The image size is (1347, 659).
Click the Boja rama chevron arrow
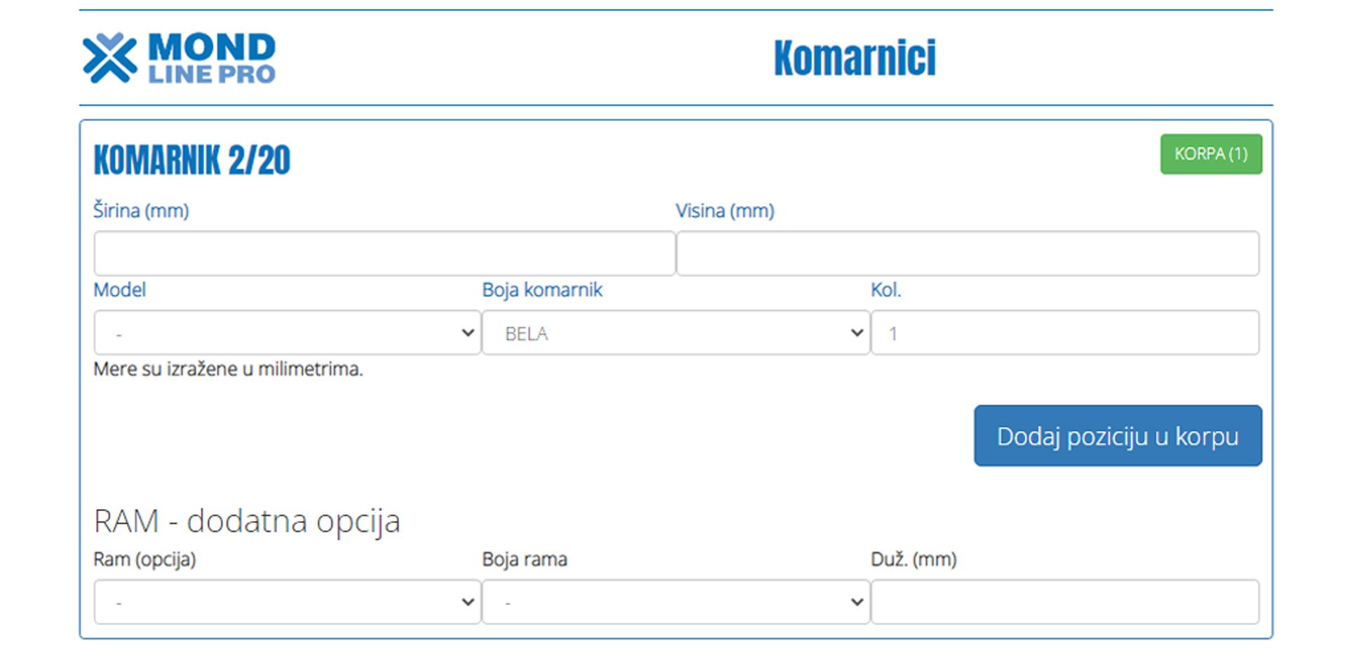[857, 602]
